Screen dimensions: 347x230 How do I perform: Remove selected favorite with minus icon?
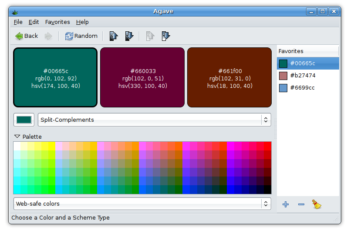pyautogui.click(x=301, y=204)
